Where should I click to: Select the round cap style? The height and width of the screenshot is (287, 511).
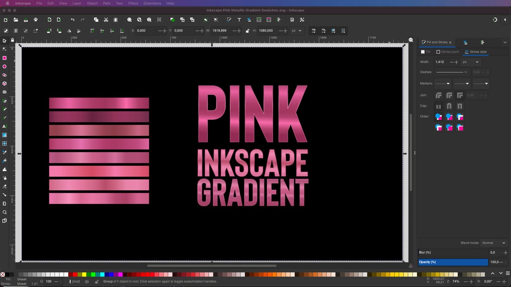tap(449, 106)
